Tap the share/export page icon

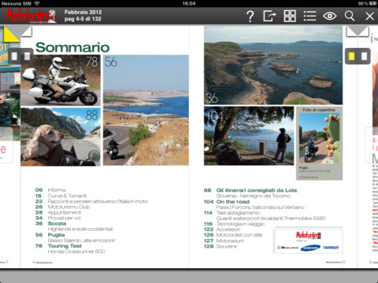pos(269,17)
